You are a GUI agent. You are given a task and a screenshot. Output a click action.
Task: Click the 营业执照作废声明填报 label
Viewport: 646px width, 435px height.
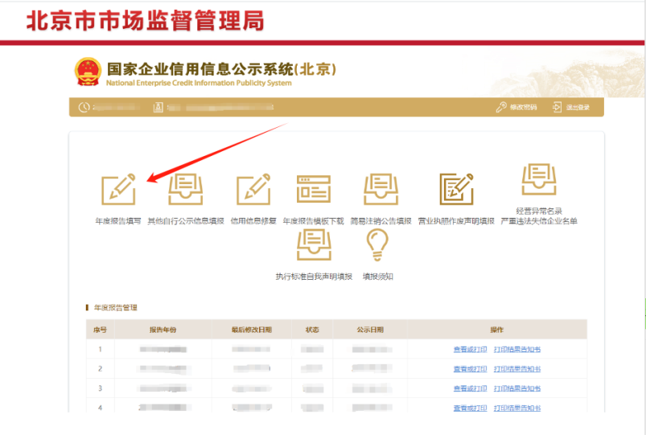point(456,221)
